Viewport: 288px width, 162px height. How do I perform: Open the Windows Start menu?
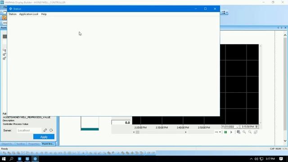click(4, 159)
